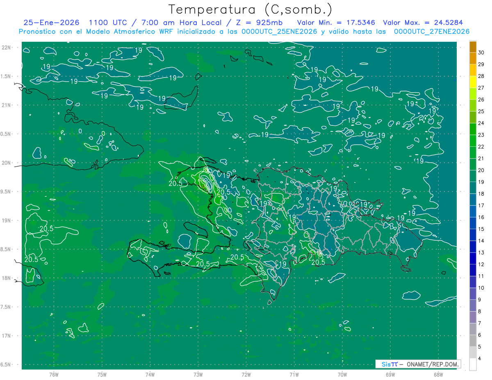
Task: Select 'Valor Min. = 17.5346' text
Action: point(336,23)
